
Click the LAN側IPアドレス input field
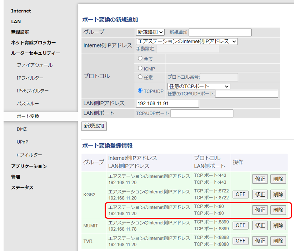click(x=167, y=103)
